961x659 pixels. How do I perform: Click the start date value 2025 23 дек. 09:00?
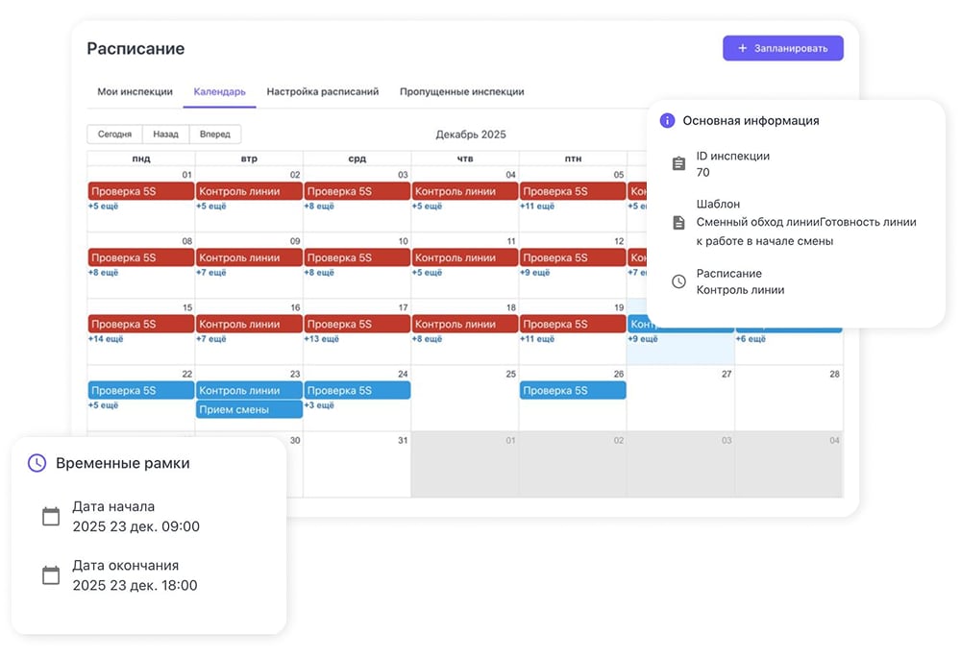click(x=136, y=526)
